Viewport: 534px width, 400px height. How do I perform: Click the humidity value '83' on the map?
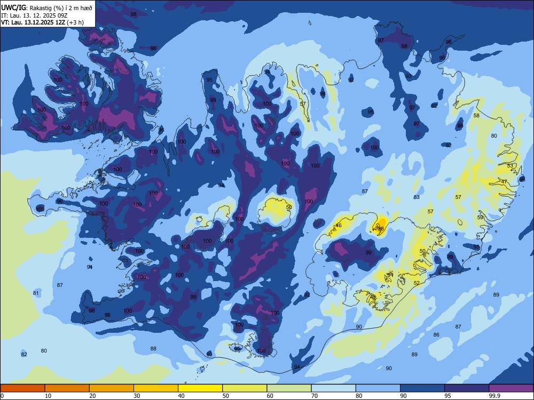click(x=417, y=197)
